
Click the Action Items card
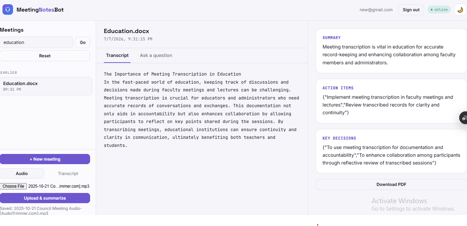391,101
